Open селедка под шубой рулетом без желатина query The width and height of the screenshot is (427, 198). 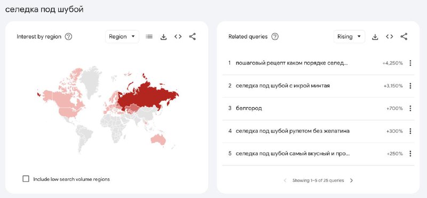point(292,131)
